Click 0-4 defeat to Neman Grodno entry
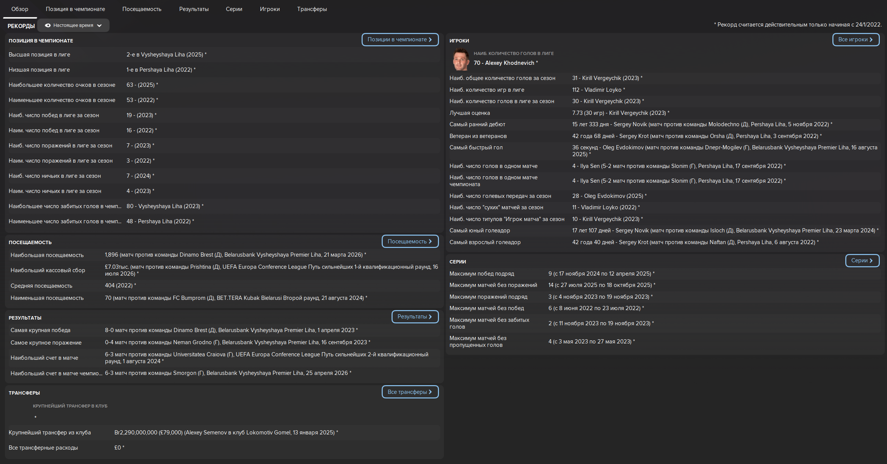The width and height of the screenshot is (887, 464). pos(237,342)
